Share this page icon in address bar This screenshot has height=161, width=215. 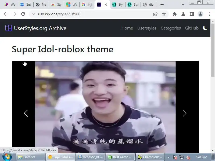coord(155,14)
